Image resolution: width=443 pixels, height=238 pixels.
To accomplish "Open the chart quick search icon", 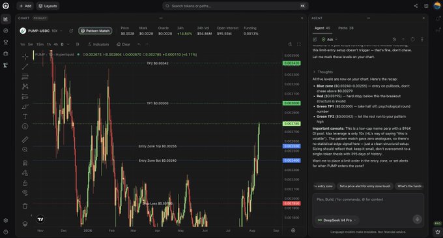I will [x=290, y=44].
